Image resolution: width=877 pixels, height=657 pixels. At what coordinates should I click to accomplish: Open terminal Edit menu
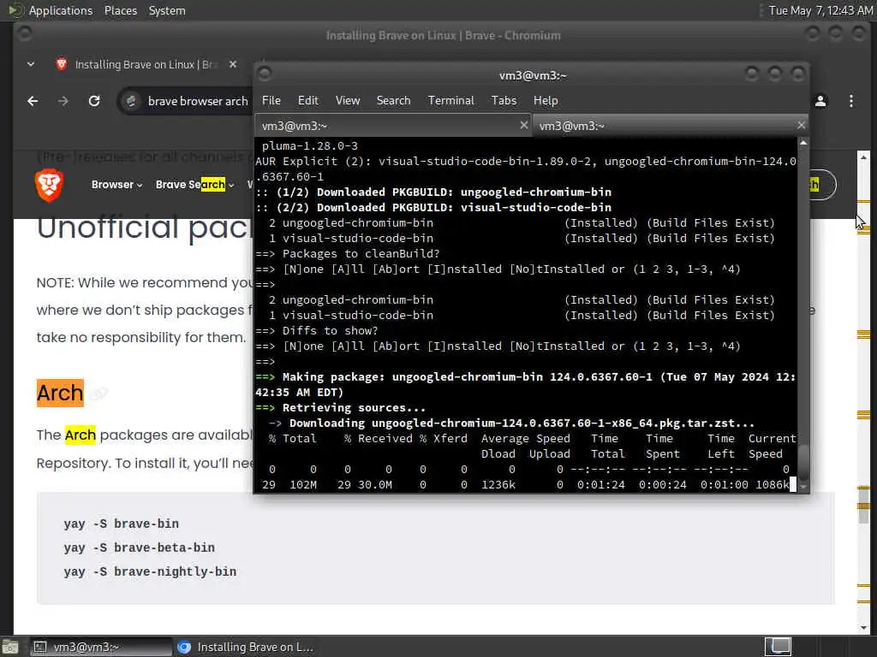tap(307, 101)
